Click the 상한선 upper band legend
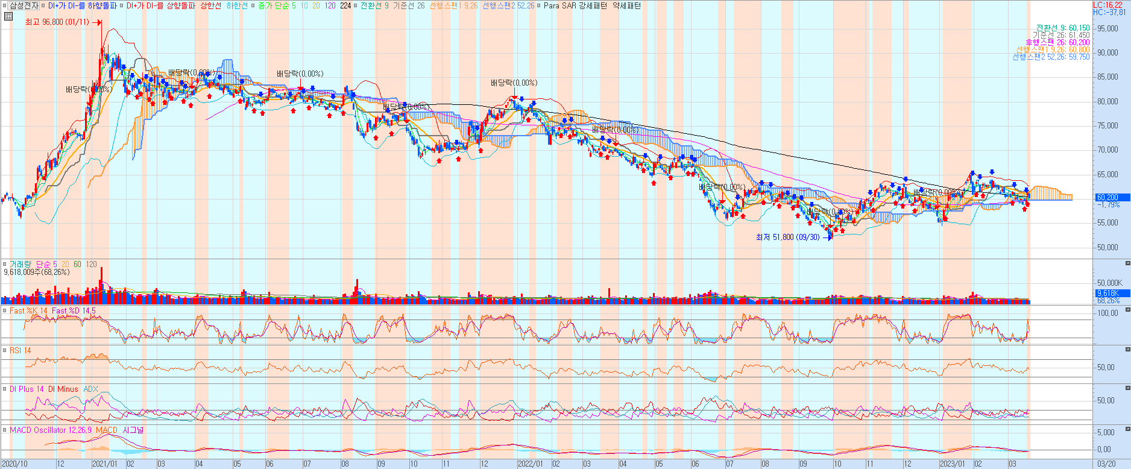This screenshot has width=1131, height=469. [x=210, y=6]
